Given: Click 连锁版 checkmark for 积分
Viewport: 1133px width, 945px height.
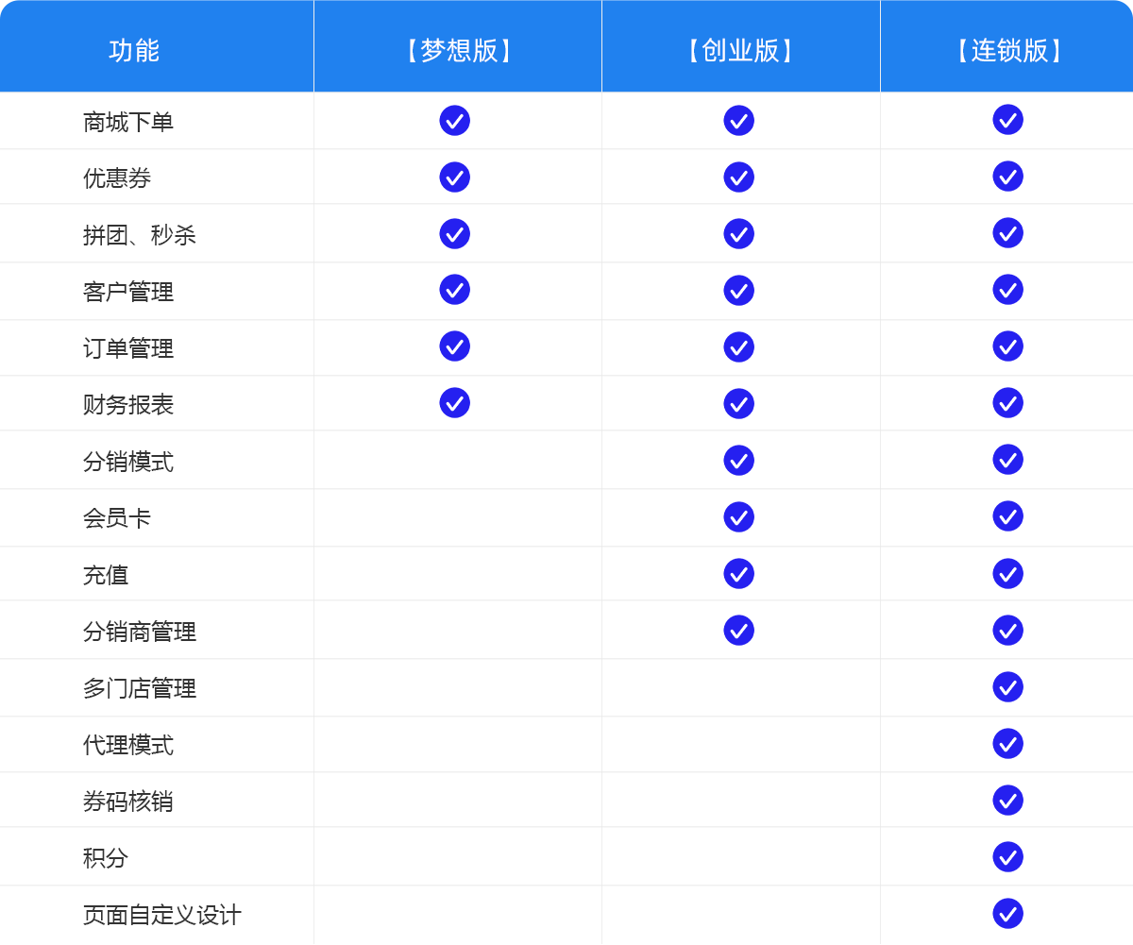Looking at the screenshot, I should click(x=1007, y=857).
